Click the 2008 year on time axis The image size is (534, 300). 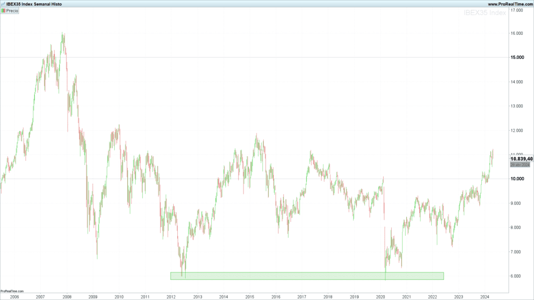(x=67, y=297)
